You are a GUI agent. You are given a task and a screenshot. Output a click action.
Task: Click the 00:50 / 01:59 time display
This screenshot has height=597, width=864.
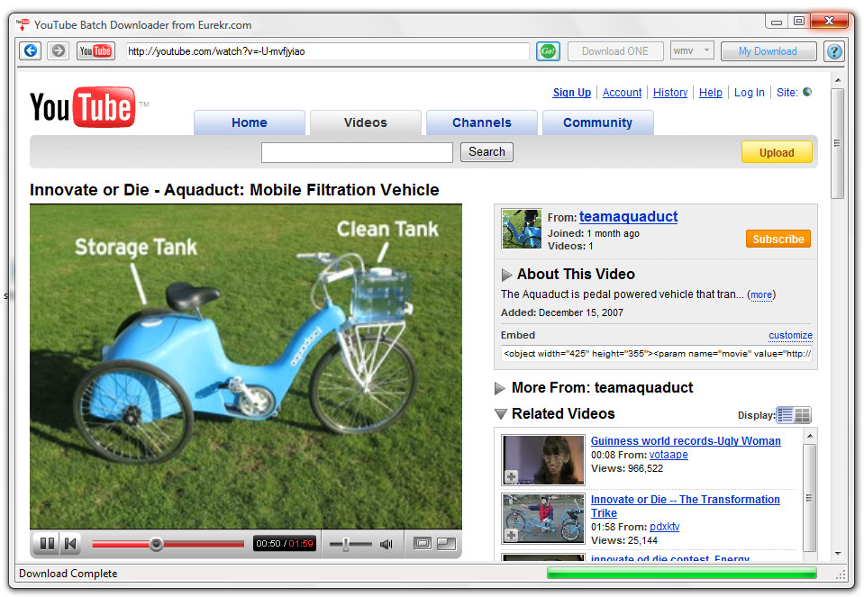point(285,544)
